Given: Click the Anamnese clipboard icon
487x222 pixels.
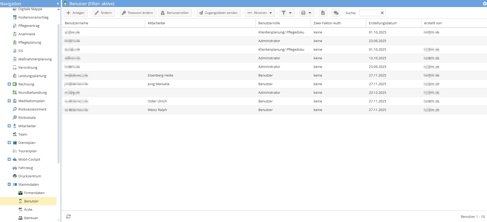Looking at the screenshot, I should 15,34.
